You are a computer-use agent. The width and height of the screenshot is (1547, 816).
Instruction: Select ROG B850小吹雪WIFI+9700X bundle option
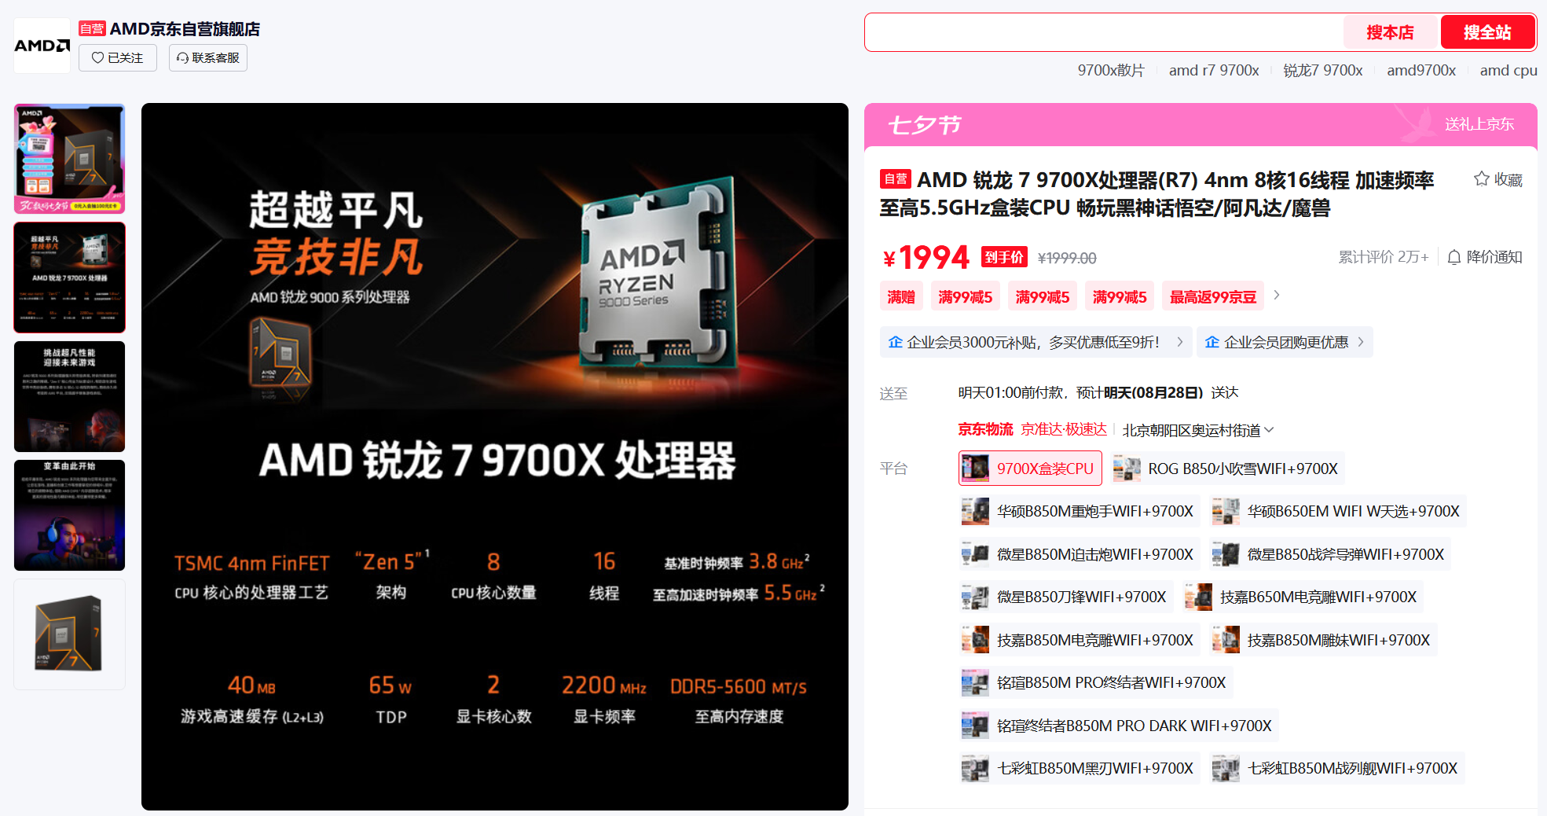pyautogui.click(x=1229, y=469)
